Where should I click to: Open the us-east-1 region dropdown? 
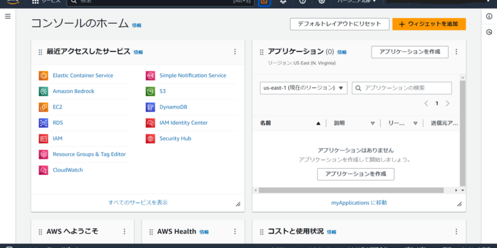click(304, 88)
